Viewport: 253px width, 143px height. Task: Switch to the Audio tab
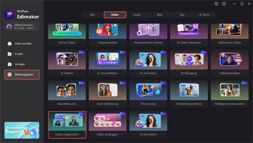click(137, 15)
